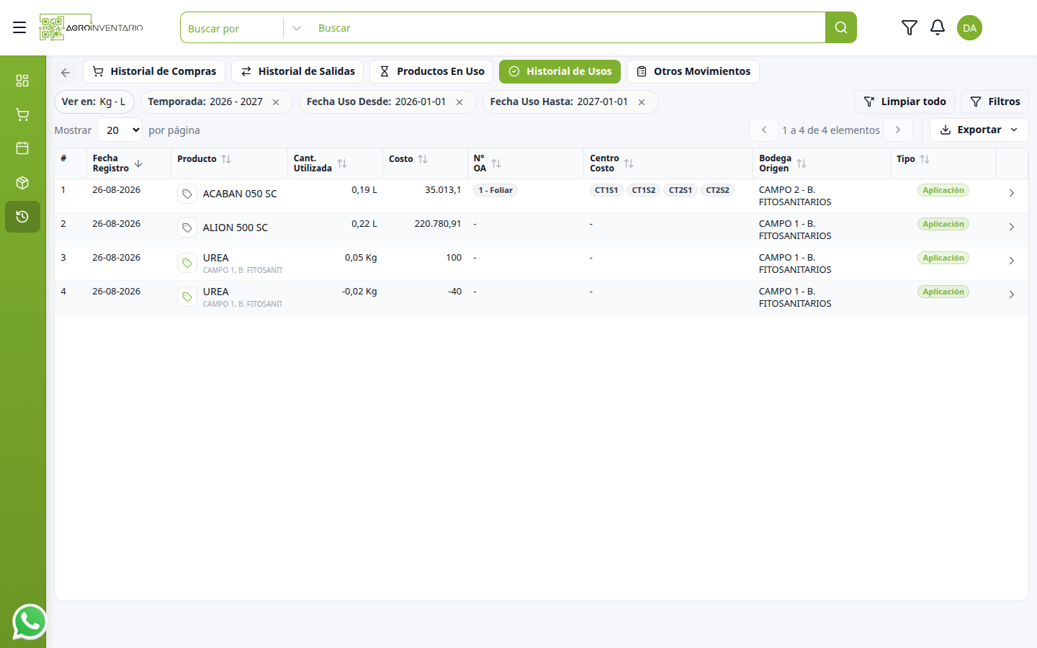Go to previous page of results
The image size is (1037, 648).
coord(764,130)
